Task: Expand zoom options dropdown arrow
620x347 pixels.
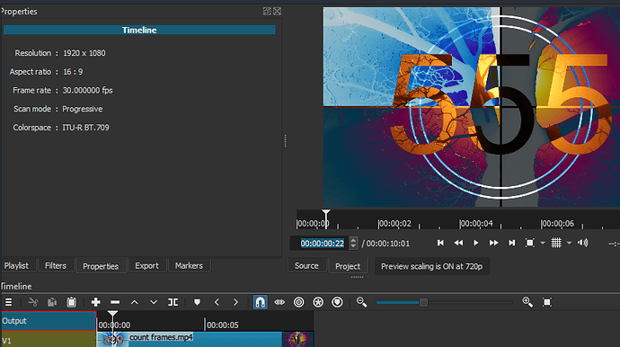Action: tap(543, 243)
